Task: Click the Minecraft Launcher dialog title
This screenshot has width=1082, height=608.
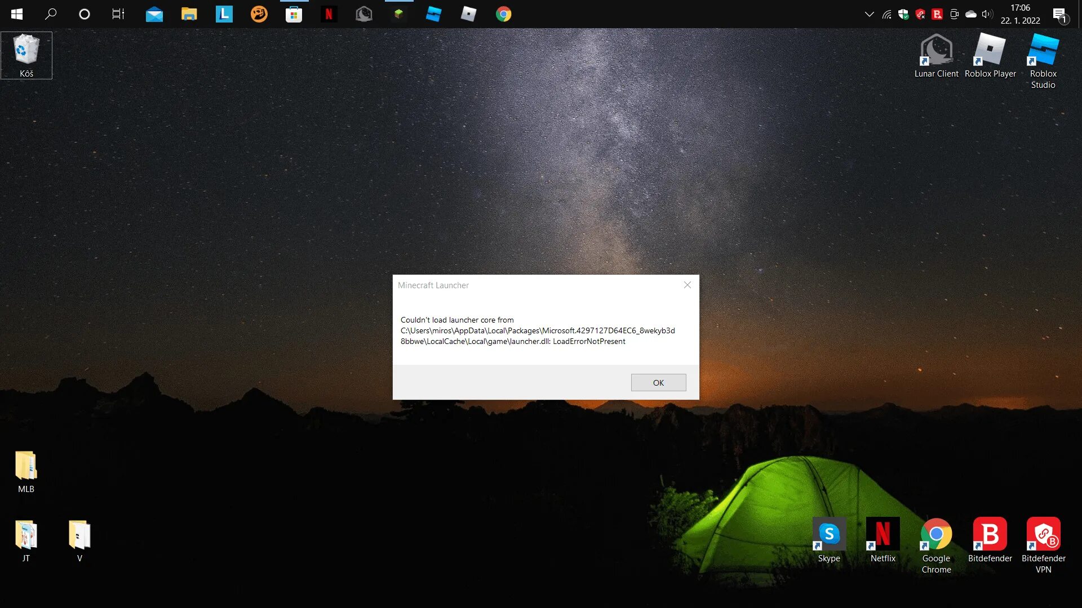Action: point(433,285)
